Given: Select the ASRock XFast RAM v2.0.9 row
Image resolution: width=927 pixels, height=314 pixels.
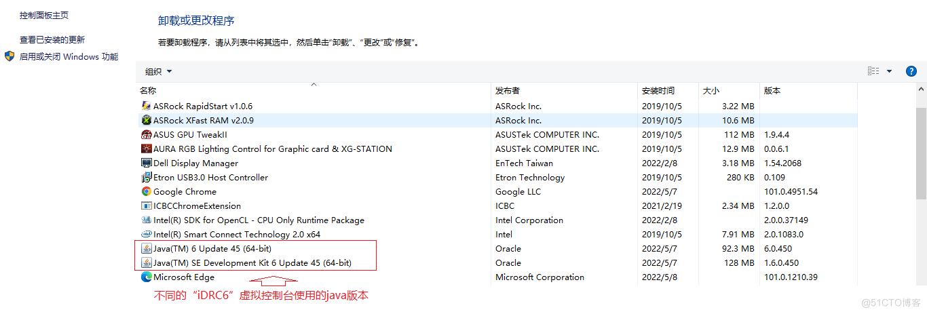Looking at the screenshot, I should 497,120.
